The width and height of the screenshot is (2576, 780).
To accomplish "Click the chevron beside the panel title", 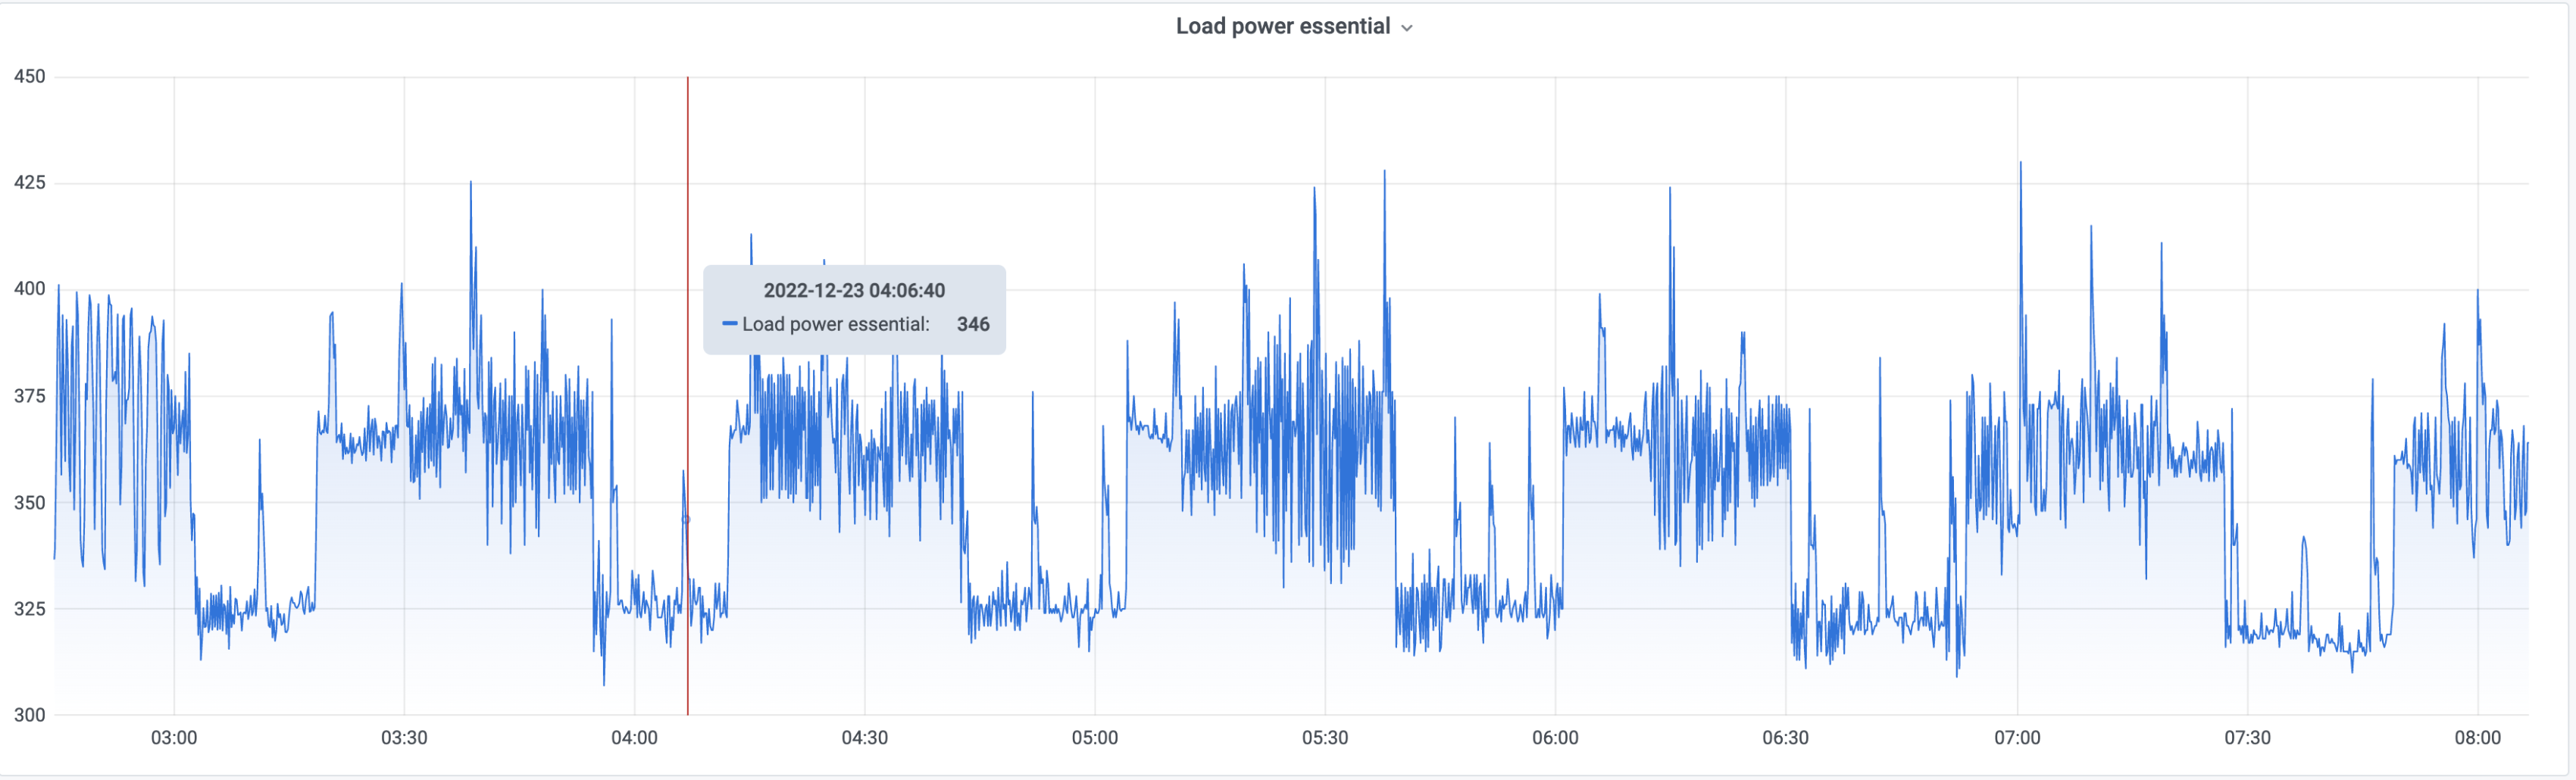I will coord(1407,28).
